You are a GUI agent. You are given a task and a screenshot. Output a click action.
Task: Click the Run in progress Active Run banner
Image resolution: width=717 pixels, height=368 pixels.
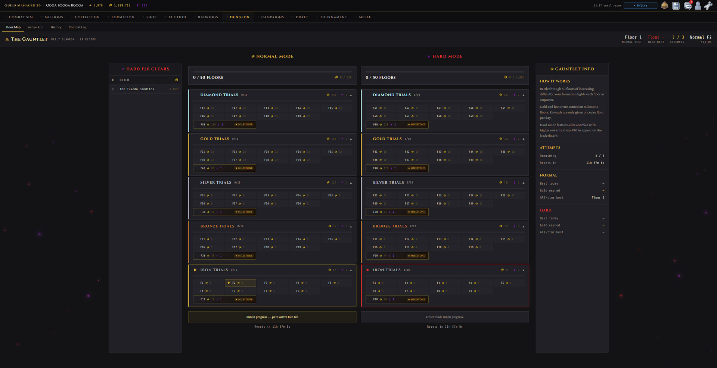(x=272, y=317)
